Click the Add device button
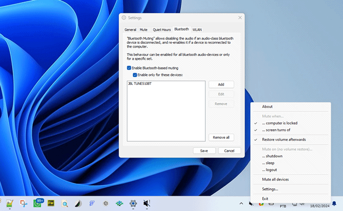343x211 pixels. coord(221,84)
